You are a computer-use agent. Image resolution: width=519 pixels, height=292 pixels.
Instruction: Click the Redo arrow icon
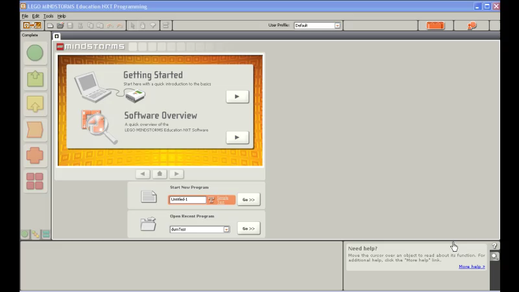pos(119,25)
